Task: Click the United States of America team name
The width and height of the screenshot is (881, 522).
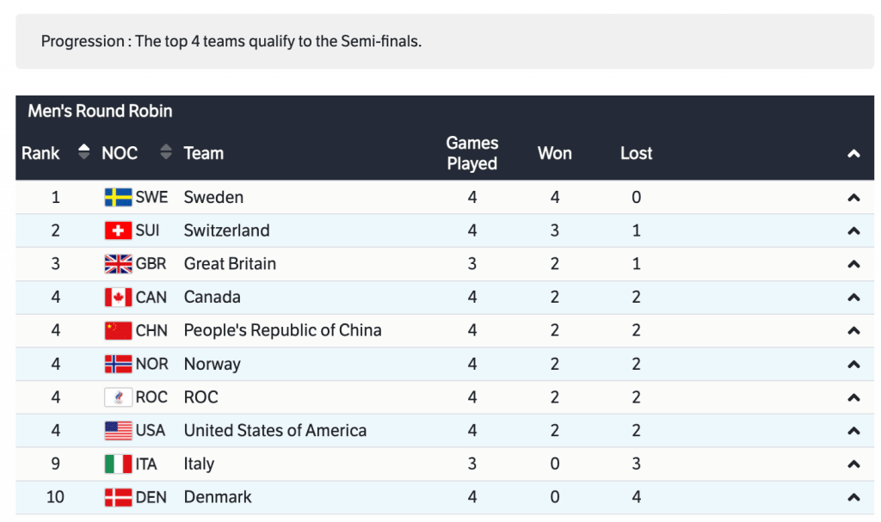Action: tap(275, 431)
